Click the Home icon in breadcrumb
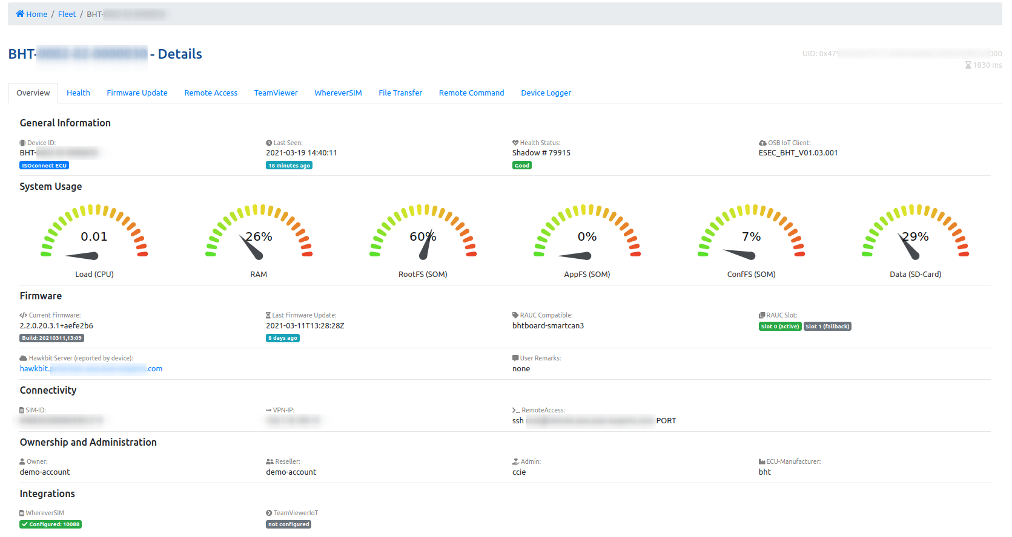The image size is (1012, 537). [20, 14]
